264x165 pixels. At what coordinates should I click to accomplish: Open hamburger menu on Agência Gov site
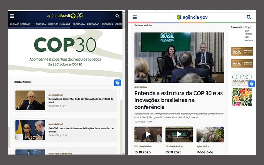click(135, 17)
